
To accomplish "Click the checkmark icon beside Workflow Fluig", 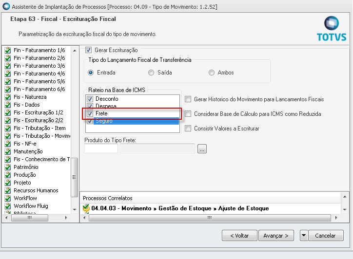I will pos(8,206).
